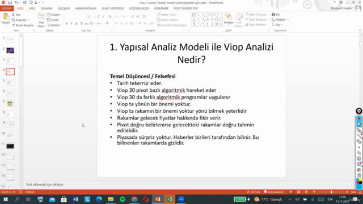Switch to Slide Sorter view icon

(299, 192)
